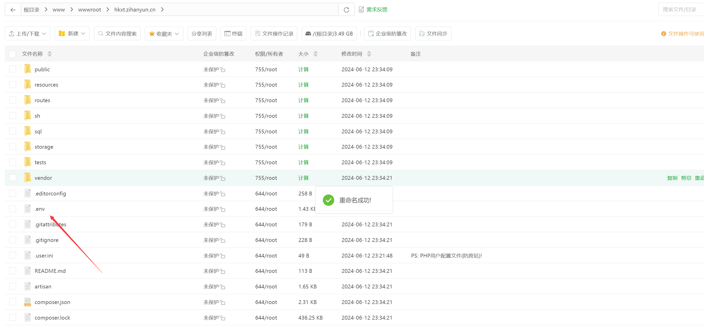This screenshot has width=704, height=327.
Task: Click the composer.json file icon
Action: tap(28, 302)
